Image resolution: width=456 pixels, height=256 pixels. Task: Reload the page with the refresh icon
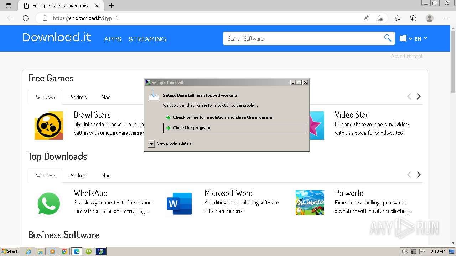pyautogui.click(x=26, y=18)
